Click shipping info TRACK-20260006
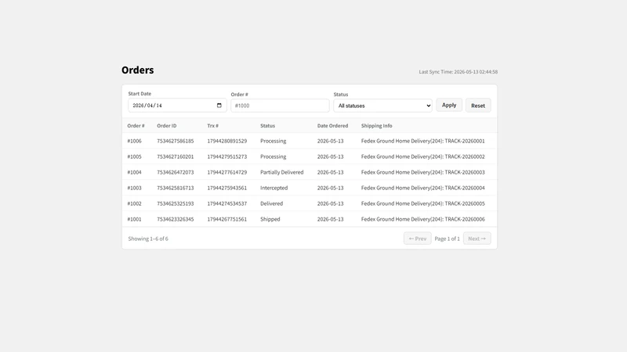Image resolution: width=627 pixels, height=352 pixels. pyautogui.click(x=423, y=219)
